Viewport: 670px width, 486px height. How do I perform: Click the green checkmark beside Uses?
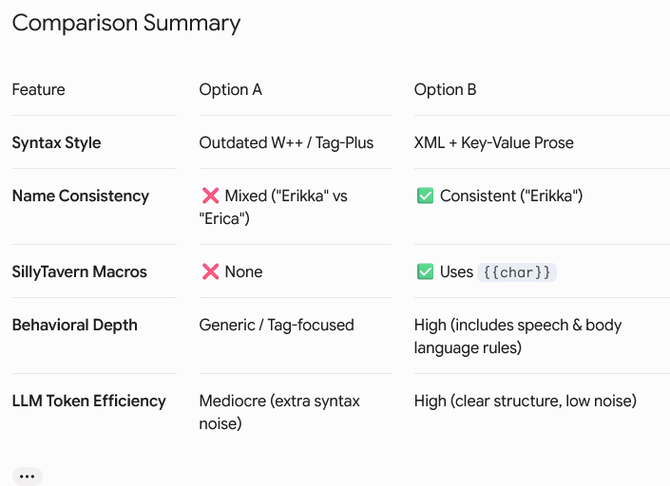pyautogui.click(x=425, y=271)
